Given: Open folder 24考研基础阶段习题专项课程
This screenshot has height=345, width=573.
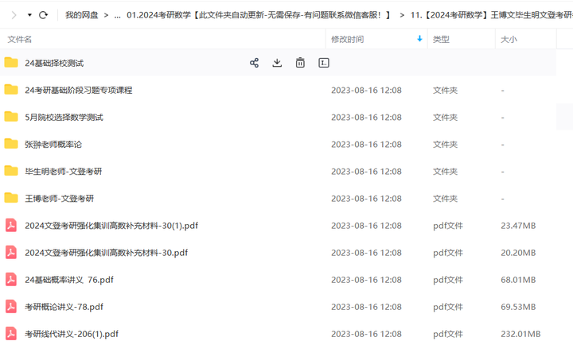Looking at the screenshot, I should pos(79,90).
